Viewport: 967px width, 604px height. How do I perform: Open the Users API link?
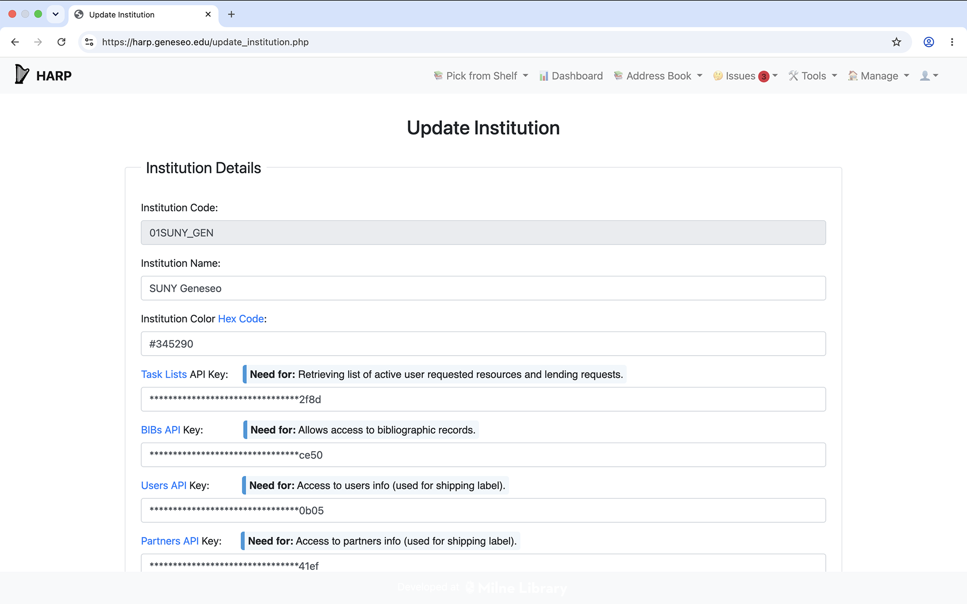pyautogui.click(x=164, y=486)
